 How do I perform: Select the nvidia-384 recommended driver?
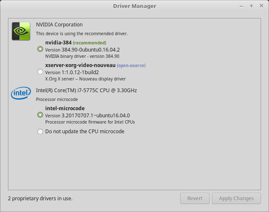pyautogui.click(x=40, y=49)
